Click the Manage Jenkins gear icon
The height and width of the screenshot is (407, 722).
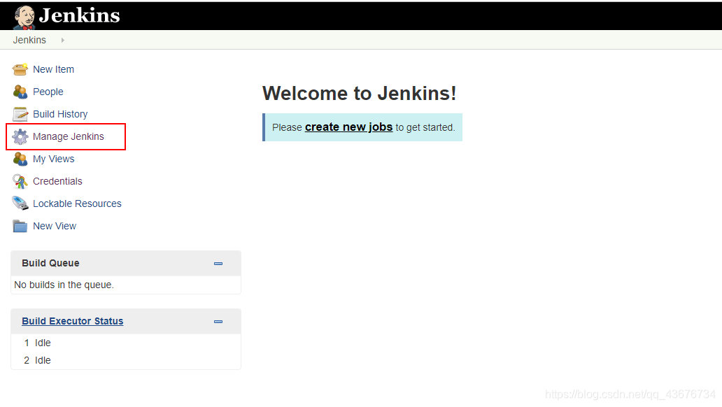point(20,137)
